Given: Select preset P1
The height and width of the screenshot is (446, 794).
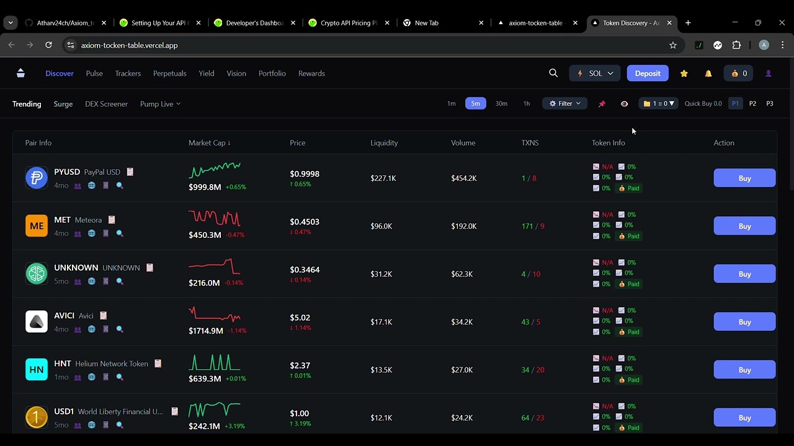Looking at the screenshot, I should pos(735,103).
